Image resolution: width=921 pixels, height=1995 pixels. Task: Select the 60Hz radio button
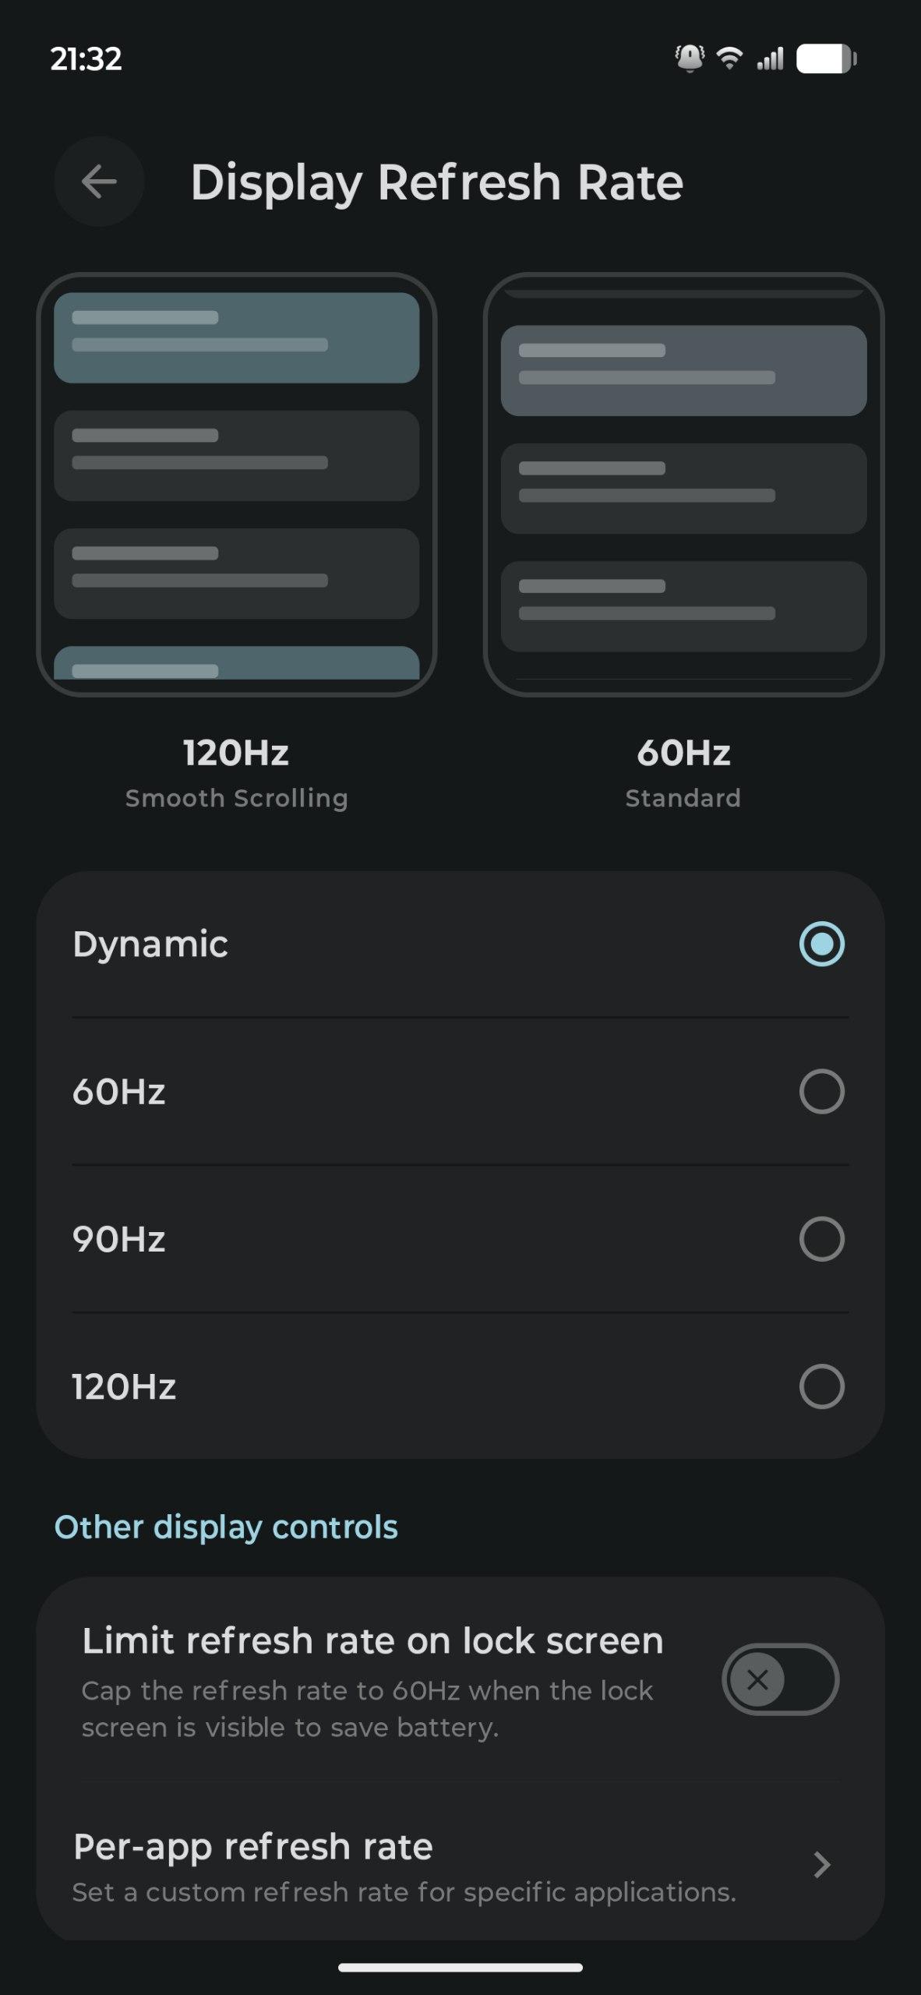pos(821,1091)
